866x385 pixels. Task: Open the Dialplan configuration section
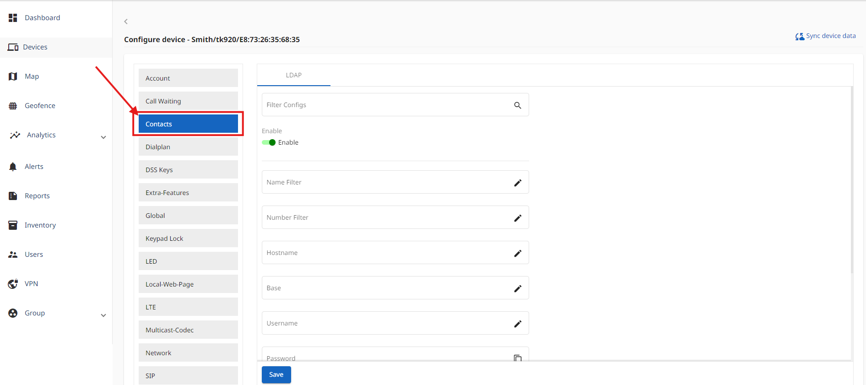point(188,147)
